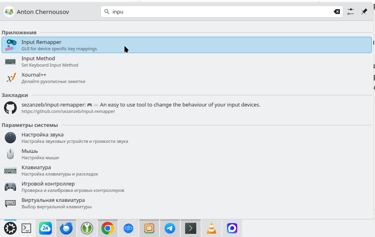The height and width of the screenshot is (237, 375).
Task: Open Настройка звука sound settings
Action: pos(42,137)
